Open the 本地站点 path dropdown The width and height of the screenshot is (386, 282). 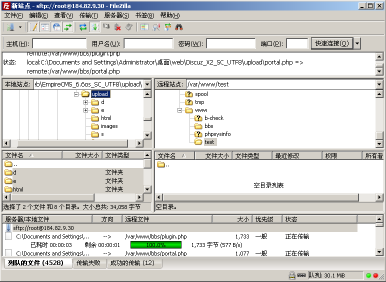click(x=147, y=84)
